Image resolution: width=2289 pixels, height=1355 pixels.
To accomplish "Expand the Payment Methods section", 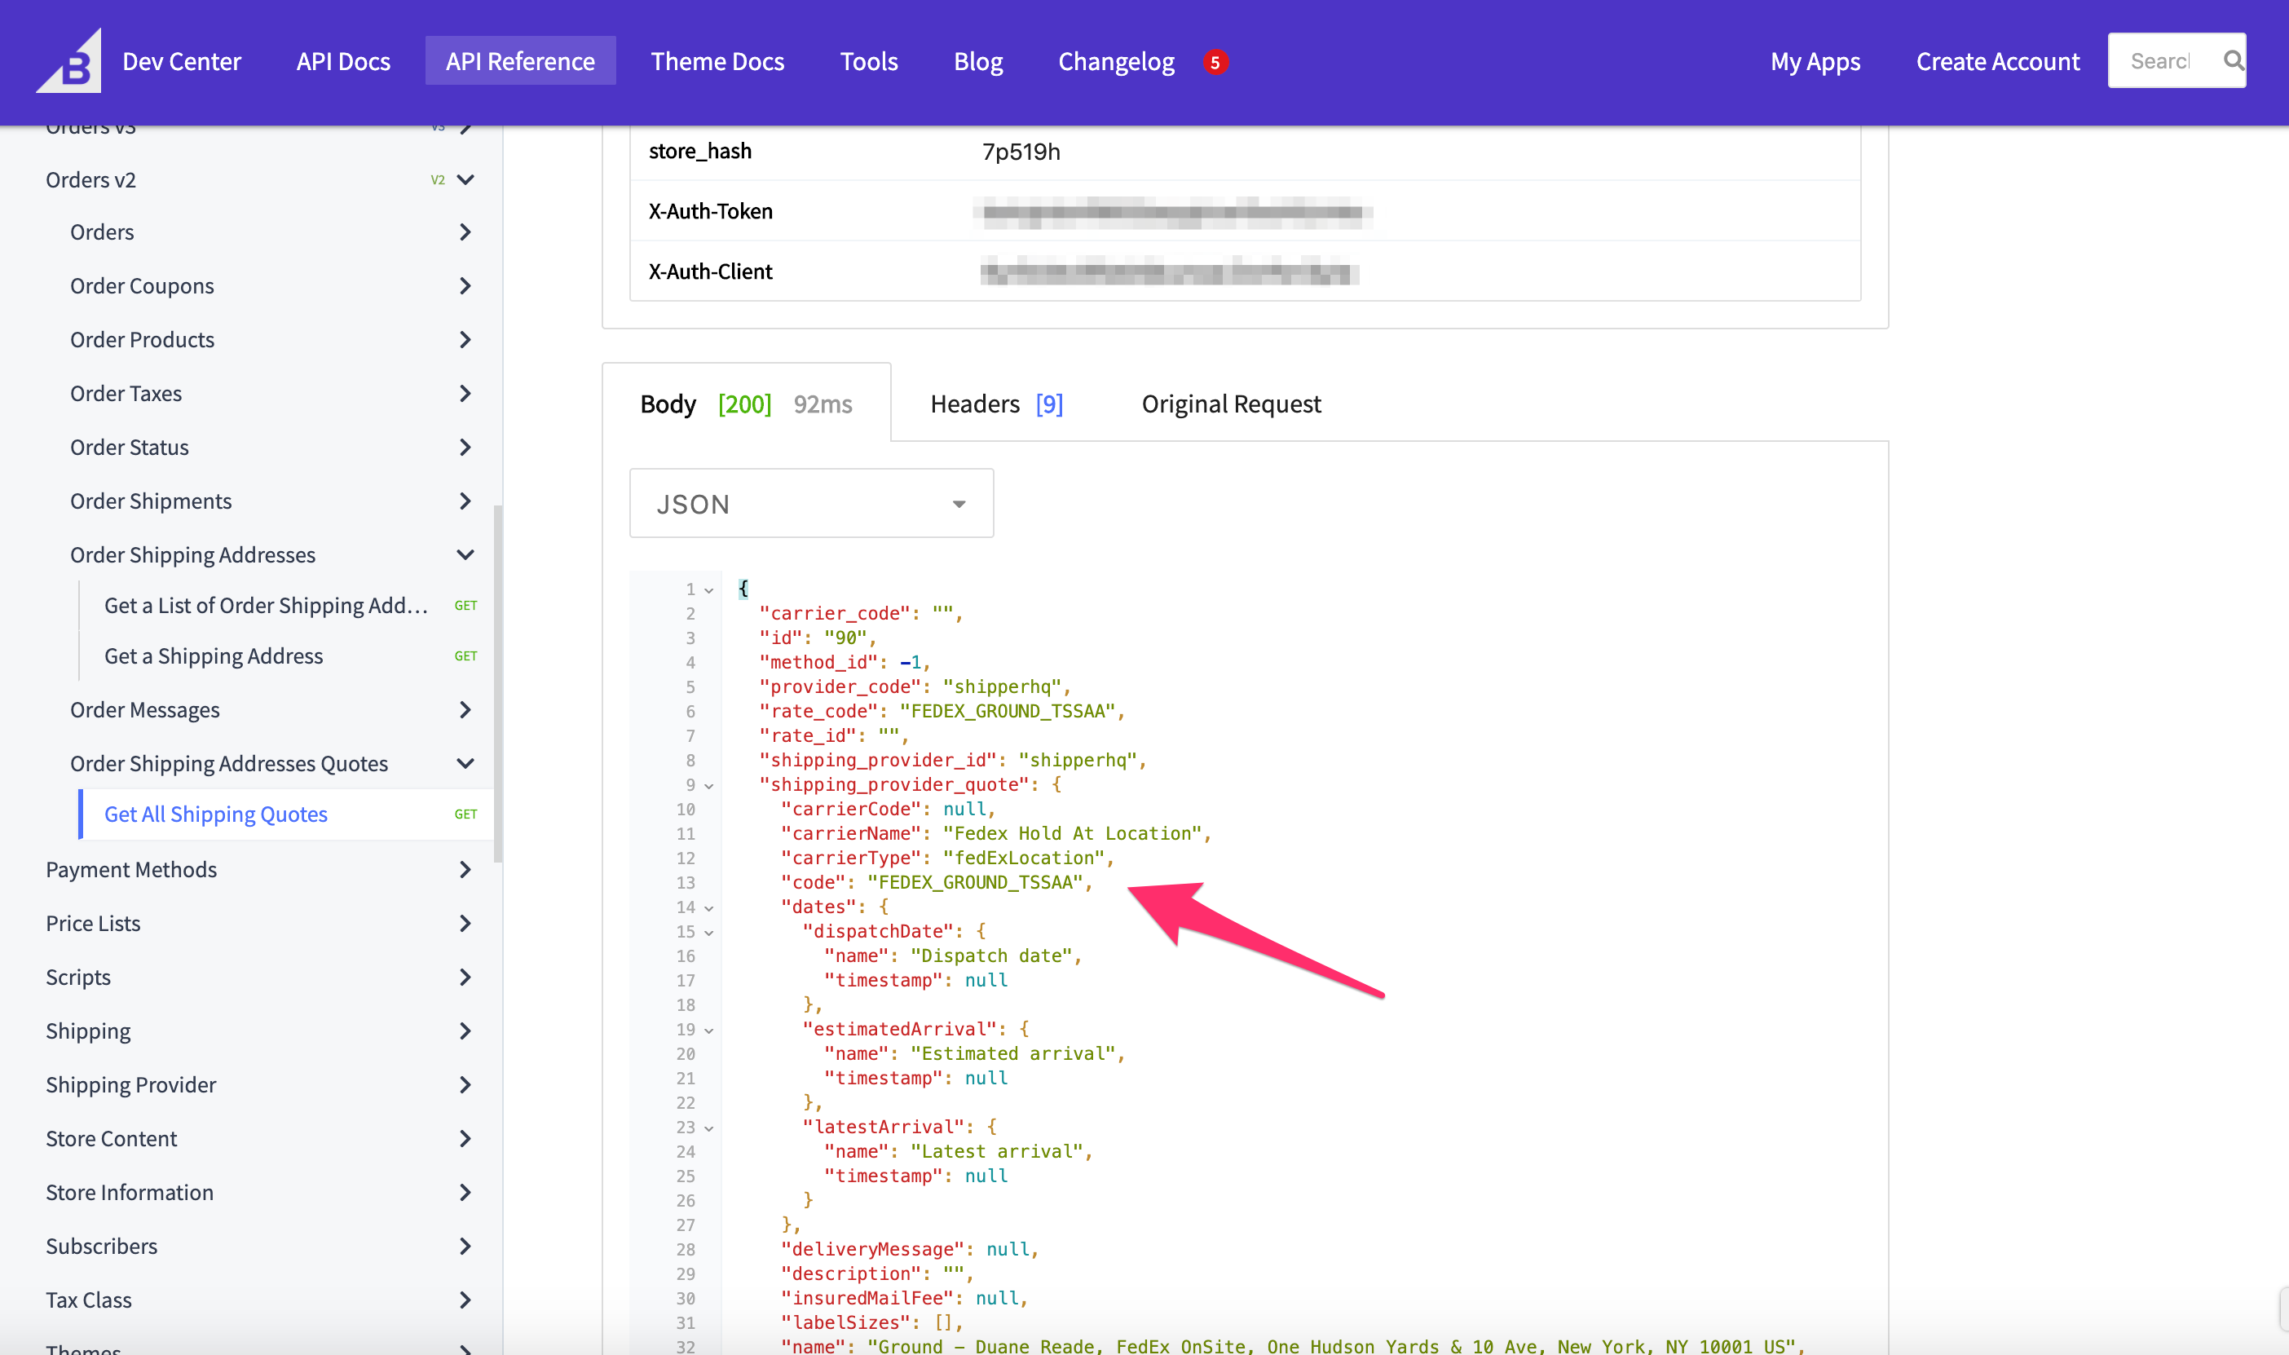I will click(465, 869).
